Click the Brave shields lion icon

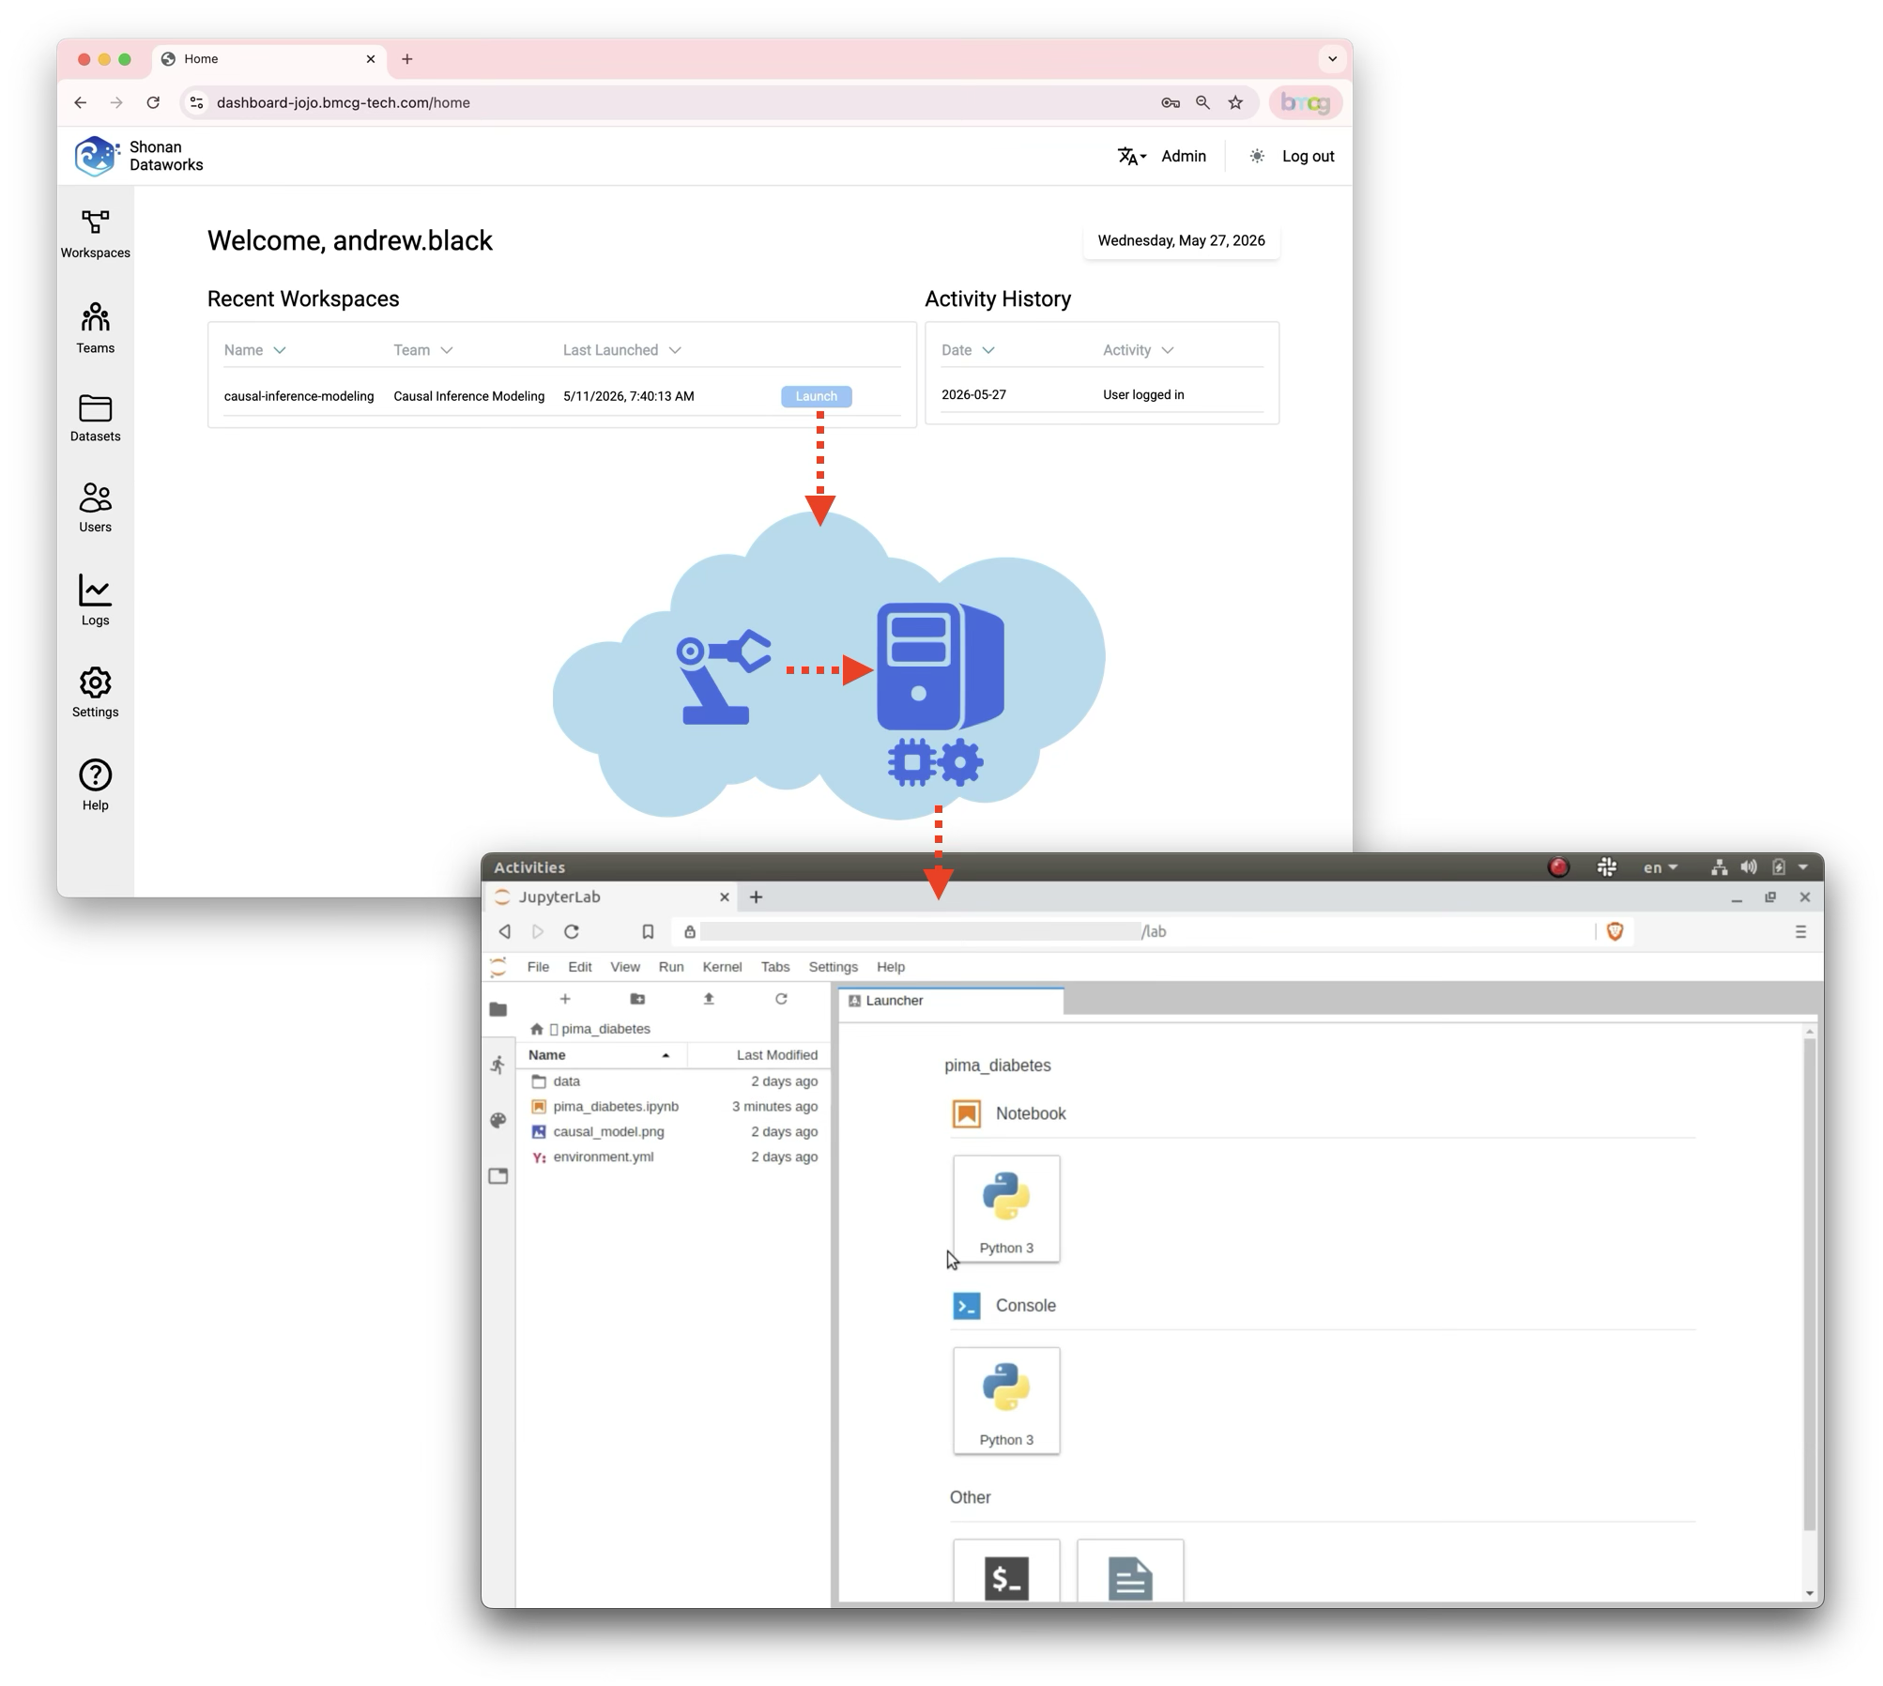coord(1615,931)
